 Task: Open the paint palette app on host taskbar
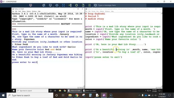point(83,95)
